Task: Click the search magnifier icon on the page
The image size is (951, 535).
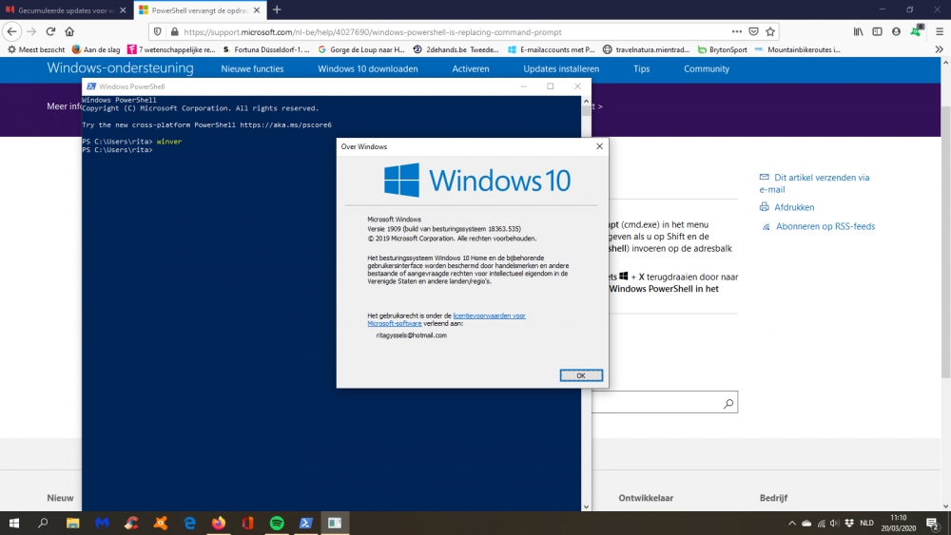Action: tap(728, 403)
